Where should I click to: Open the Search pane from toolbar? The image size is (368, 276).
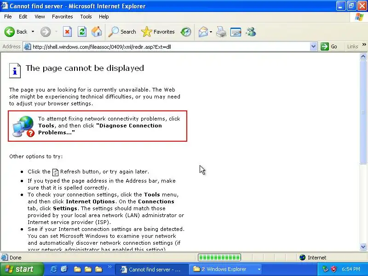tap(122, 32)
